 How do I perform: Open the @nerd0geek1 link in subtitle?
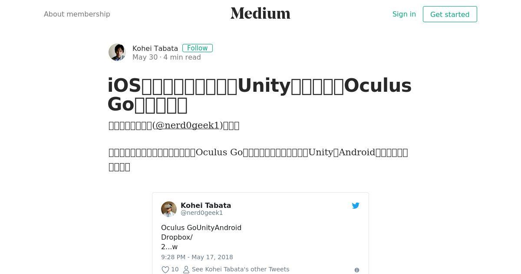188,125
